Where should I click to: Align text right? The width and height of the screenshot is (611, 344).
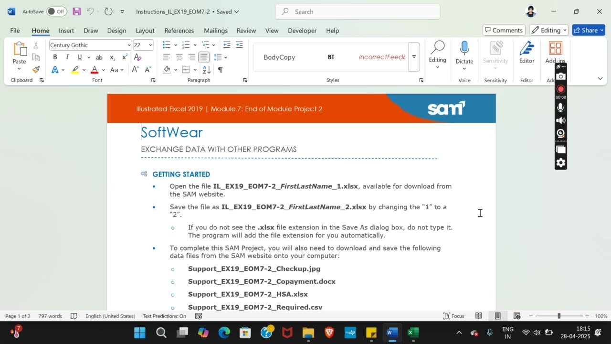[x=191, y=57]
